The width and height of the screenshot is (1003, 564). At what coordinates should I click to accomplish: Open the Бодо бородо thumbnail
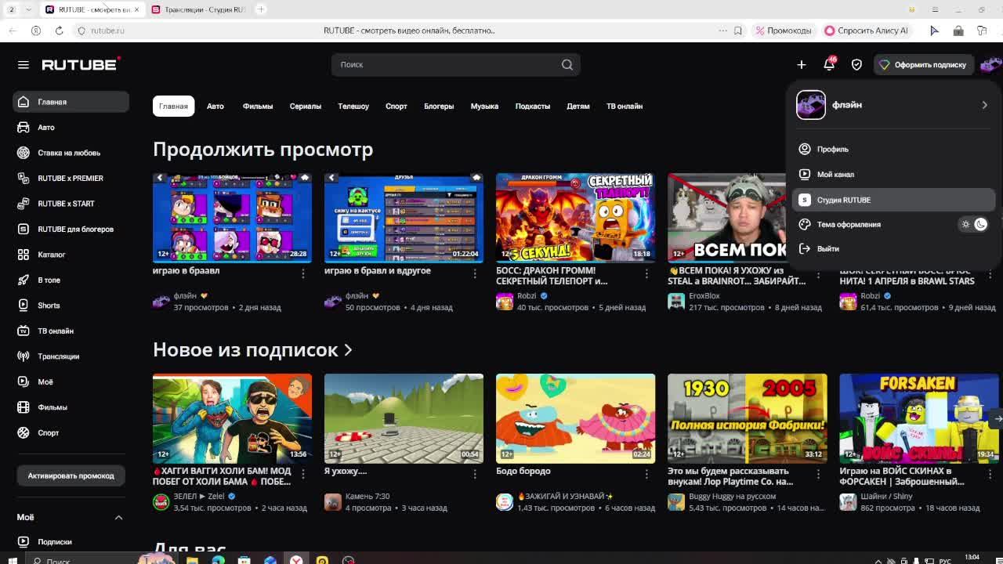tap(575, 418)
